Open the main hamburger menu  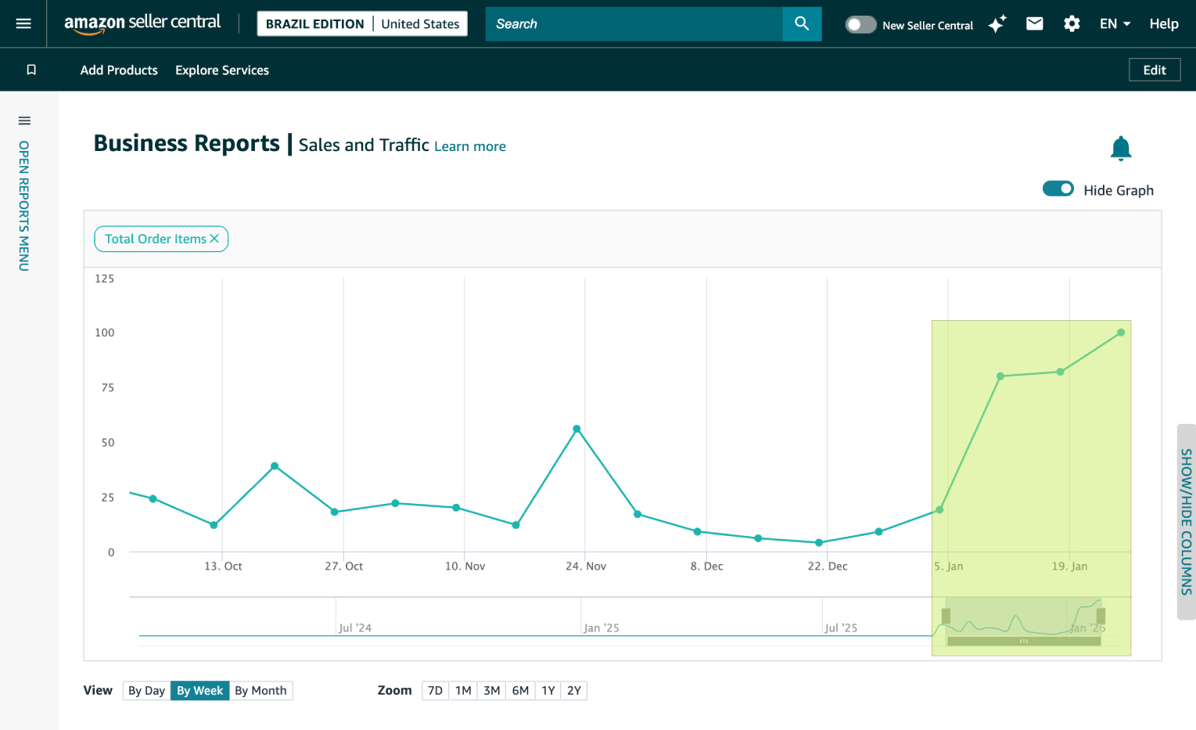[23, 23]
